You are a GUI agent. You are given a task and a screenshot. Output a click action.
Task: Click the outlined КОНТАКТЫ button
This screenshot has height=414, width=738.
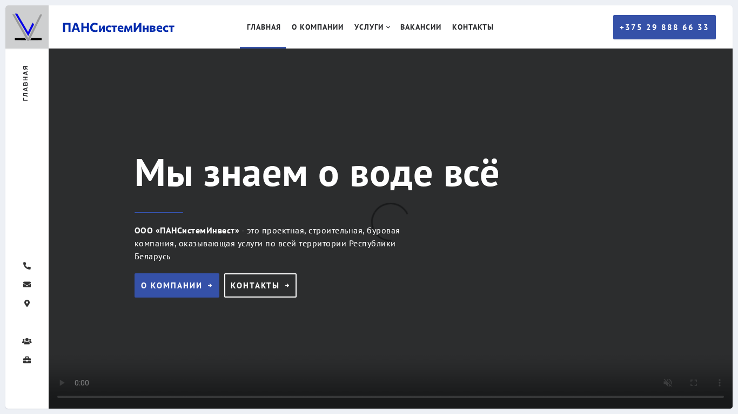260,286
